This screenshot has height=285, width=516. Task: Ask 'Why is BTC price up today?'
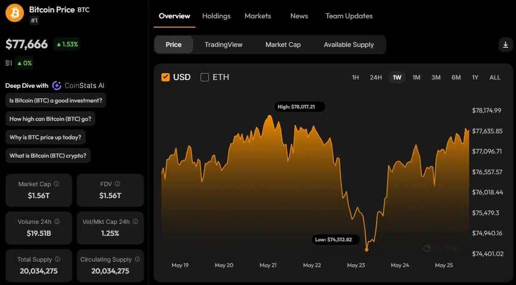pos(46,137)
